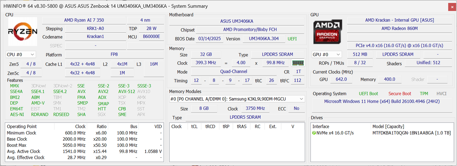Click the AMD Radeon 860M field
Image resolution: width=457 pixels, height=166 pixels.
399,28
